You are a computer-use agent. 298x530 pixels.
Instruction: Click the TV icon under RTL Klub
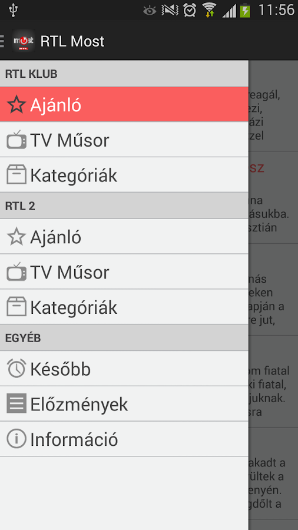point(16,140)
